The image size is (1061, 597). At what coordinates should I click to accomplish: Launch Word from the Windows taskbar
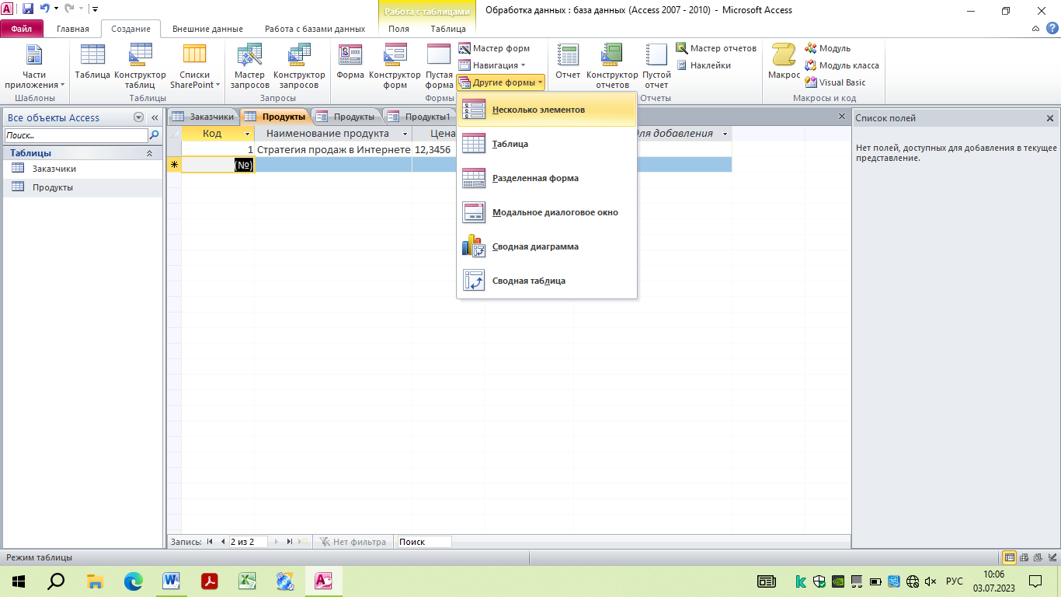point(172,581)
